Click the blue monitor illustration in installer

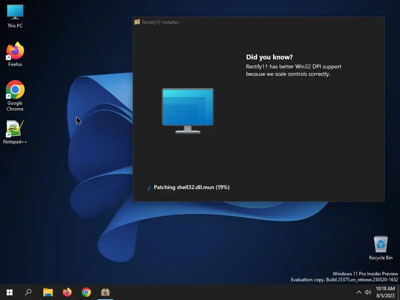(188, 111)
